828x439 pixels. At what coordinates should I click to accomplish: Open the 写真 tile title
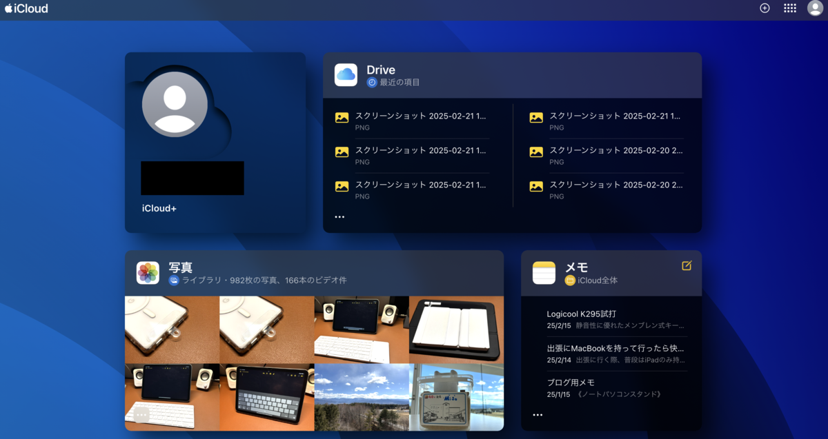pos(180,267)
